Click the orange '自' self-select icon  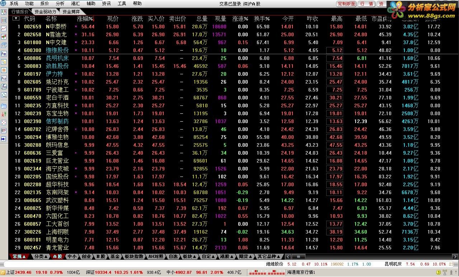[4, 70]
